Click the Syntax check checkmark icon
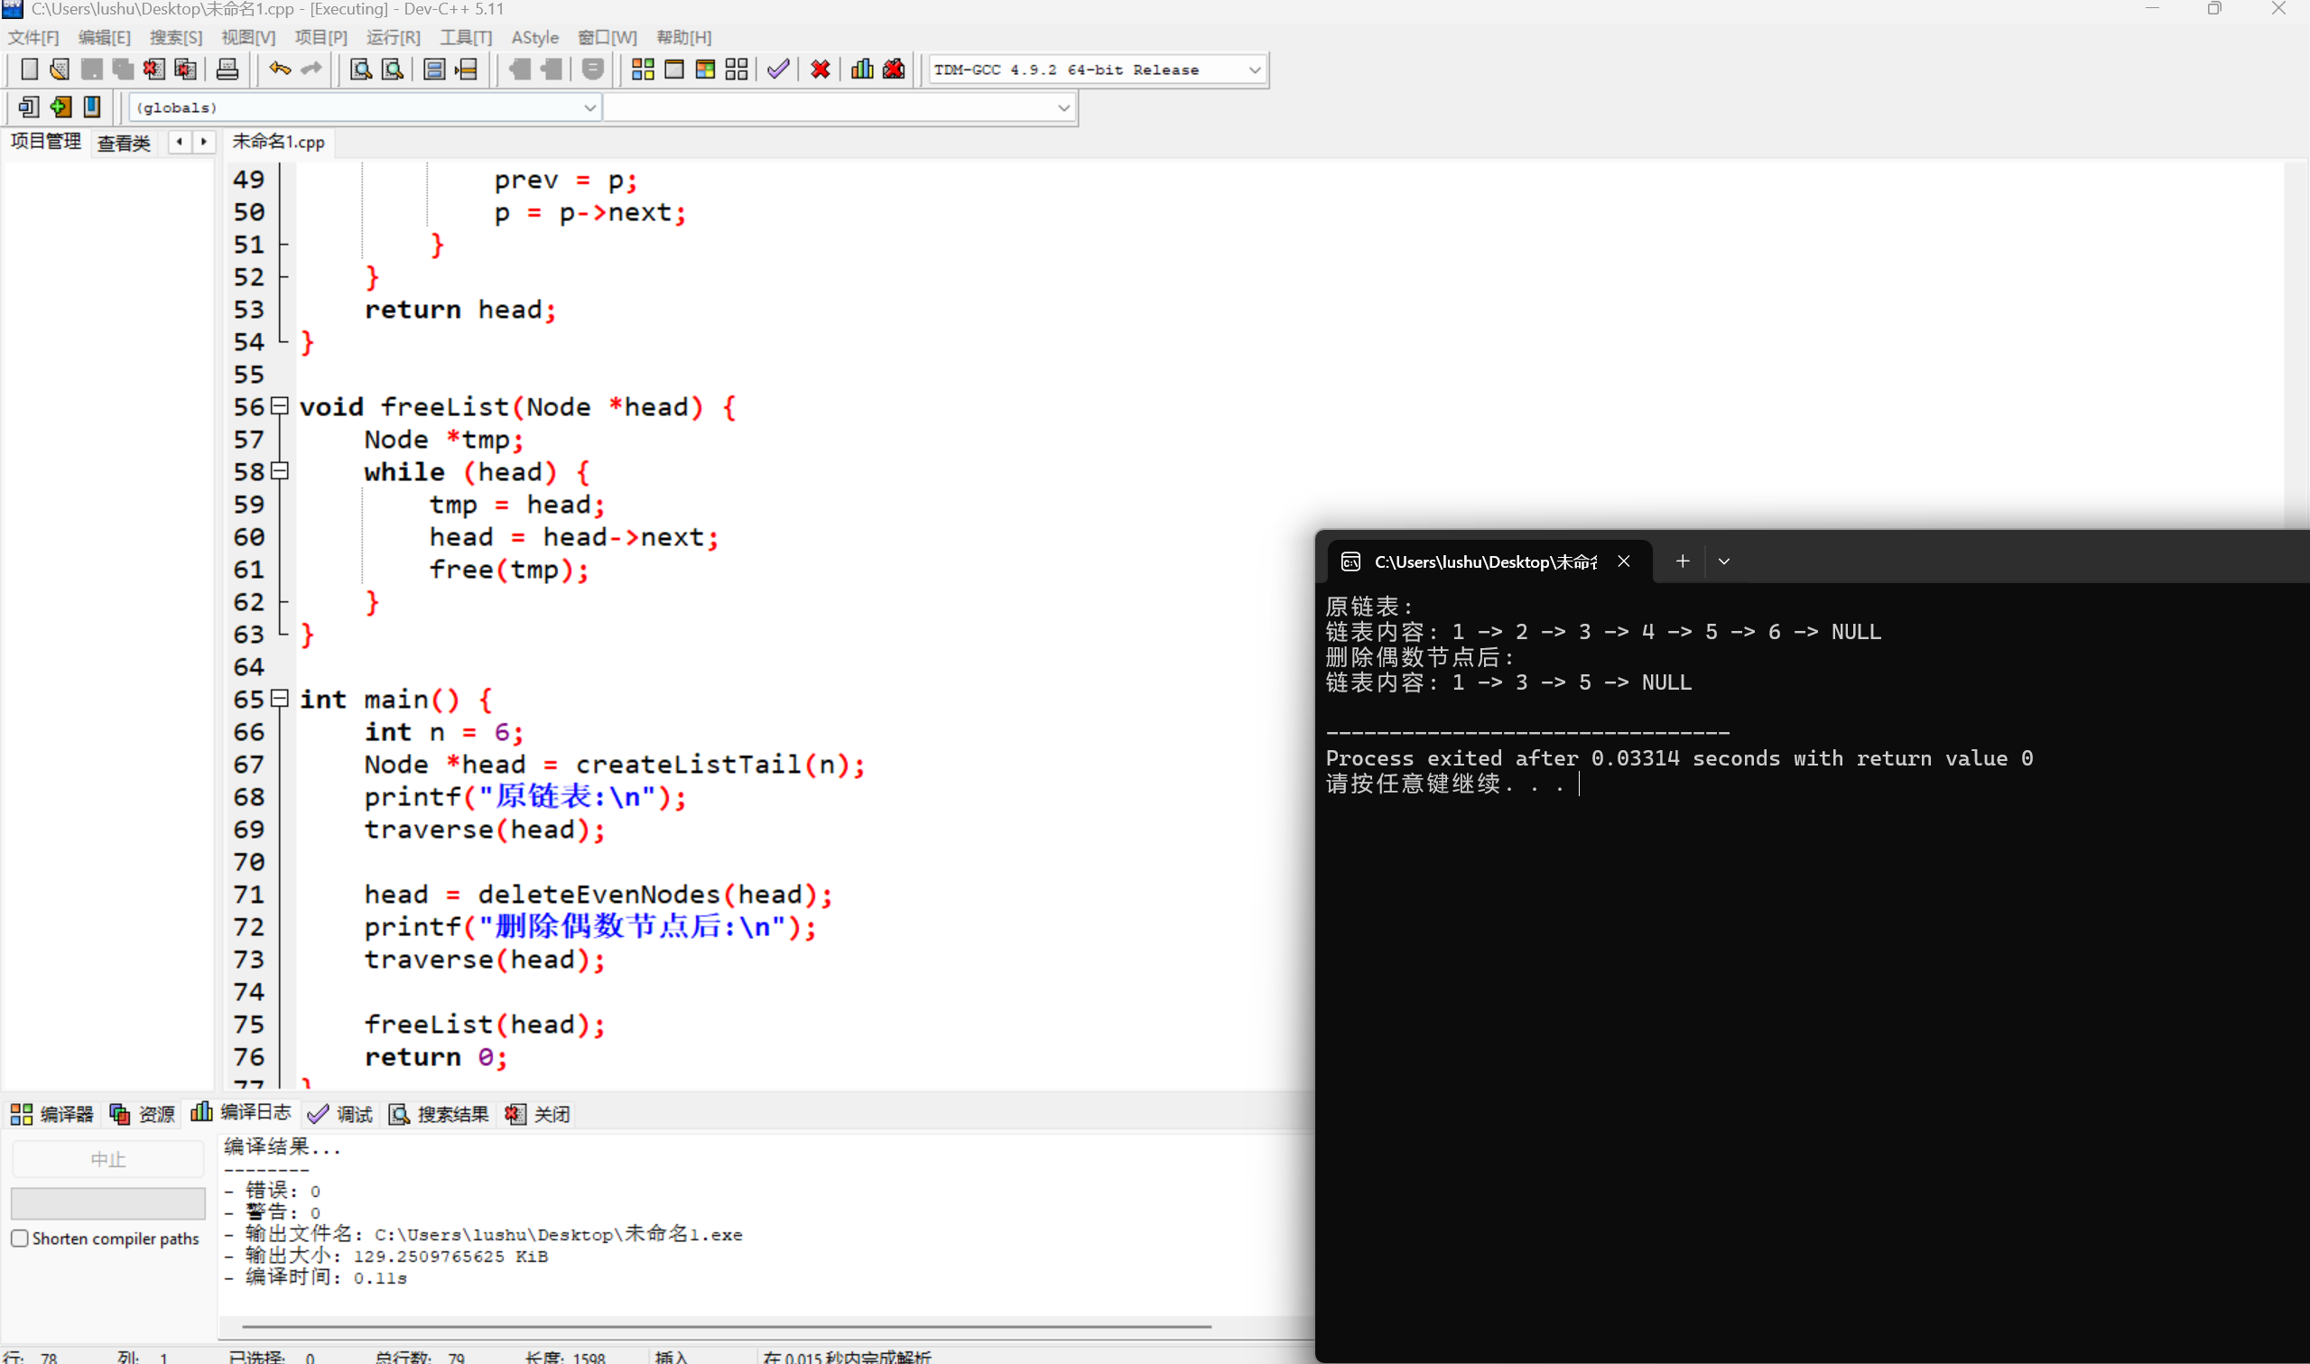Viewport: 2310px width, 1364px height. [778, 70]
